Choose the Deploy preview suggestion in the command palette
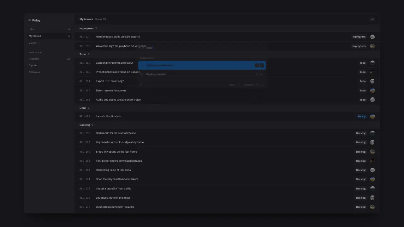 202,74
